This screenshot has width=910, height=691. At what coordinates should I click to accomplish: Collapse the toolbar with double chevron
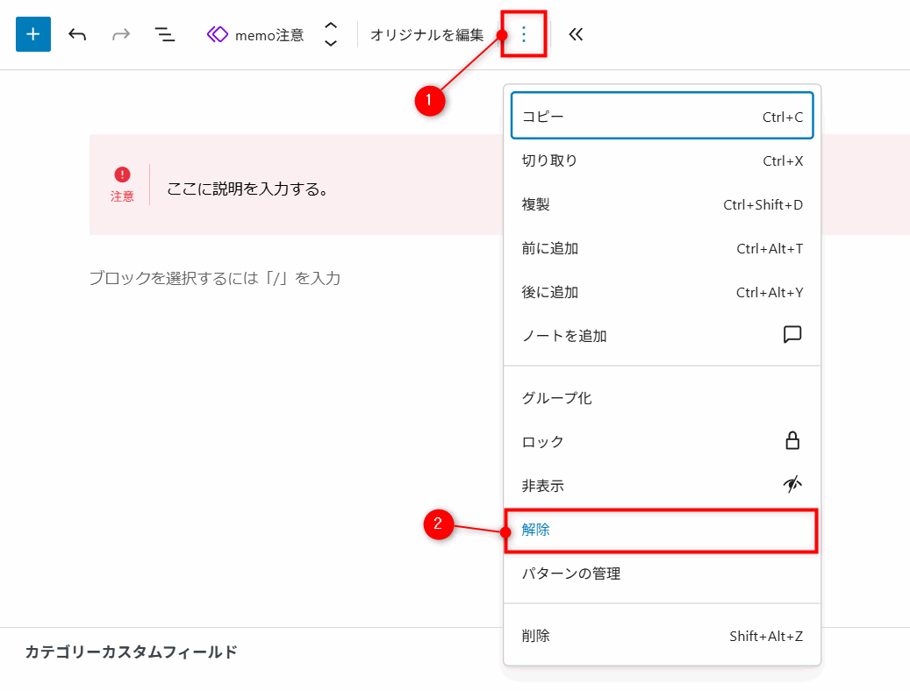pyautogui.click(x=576, y=34)
